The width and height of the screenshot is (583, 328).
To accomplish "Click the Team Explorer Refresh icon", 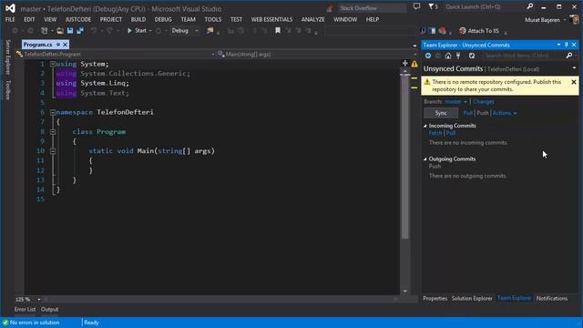I will click(472, 56).
